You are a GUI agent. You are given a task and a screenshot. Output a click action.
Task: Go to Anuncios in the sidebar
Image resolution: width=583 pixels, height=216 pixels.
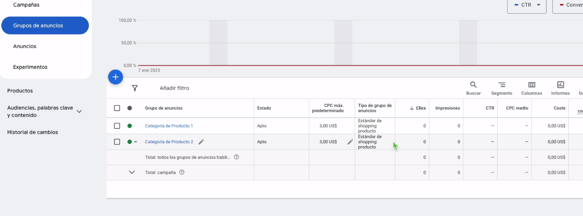tap(25, 46)
